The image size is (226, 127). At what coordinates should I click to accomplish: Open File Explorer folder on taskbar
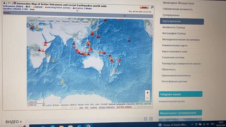pyautogui.click(x=61, y=126)
